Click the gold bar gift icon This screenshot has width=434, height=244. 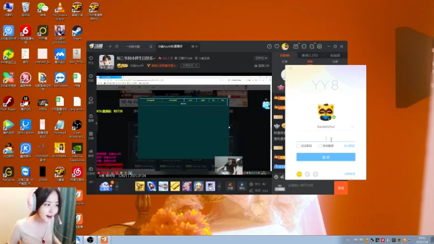coord(175,186)
